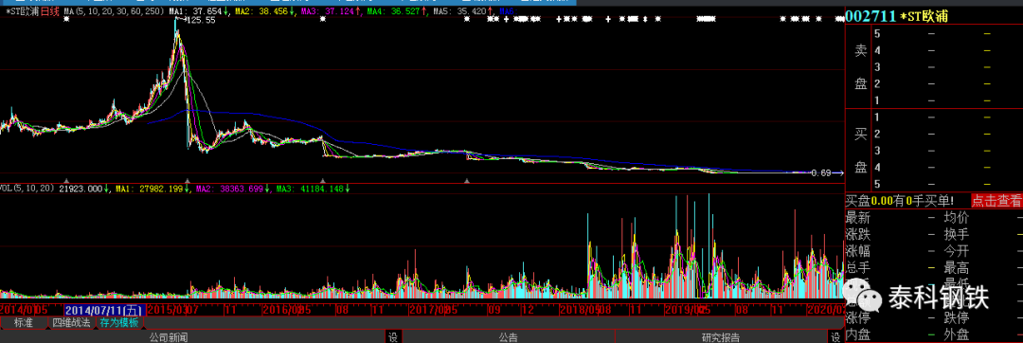Switch to the 四维战法 tab

71,322
